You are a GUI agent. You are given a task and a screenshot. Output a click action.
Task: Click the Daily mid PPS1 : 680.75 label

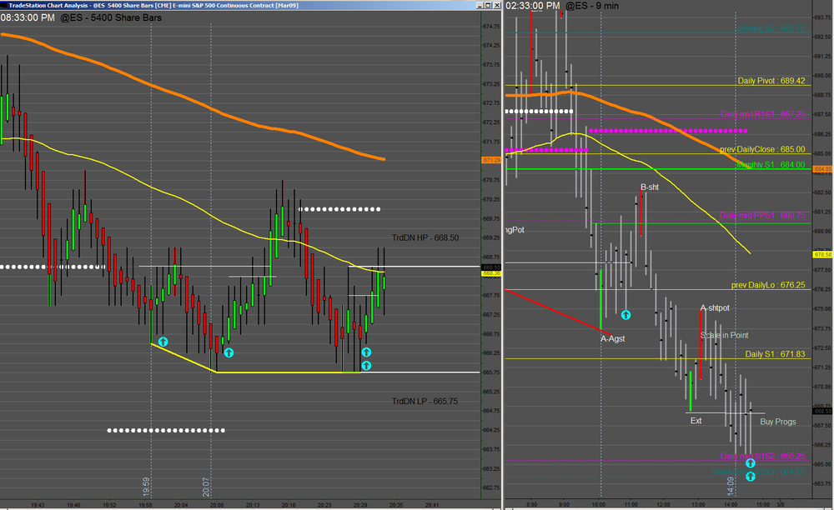click(762, 216)
